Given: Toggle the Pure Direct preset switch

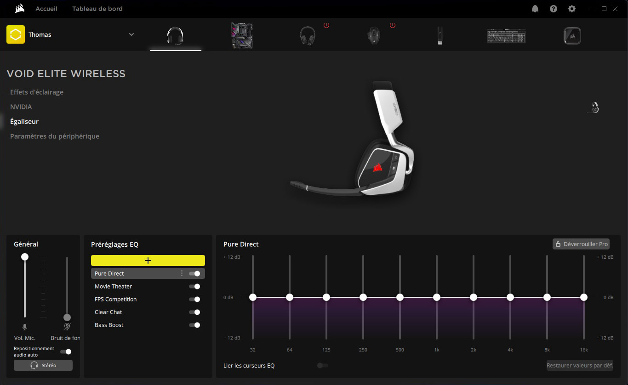Looking at the screenshot, I should pyautogui.click(x=194, y=273).
